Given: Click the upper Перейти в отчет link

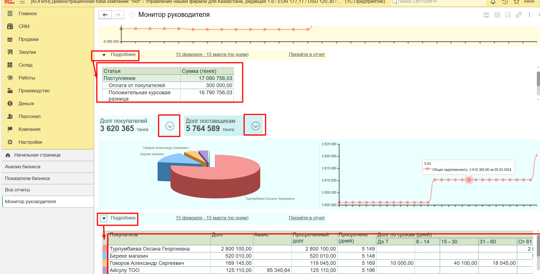Looking at the screenshot, I should pyautogui.click(x=307, y=55).
